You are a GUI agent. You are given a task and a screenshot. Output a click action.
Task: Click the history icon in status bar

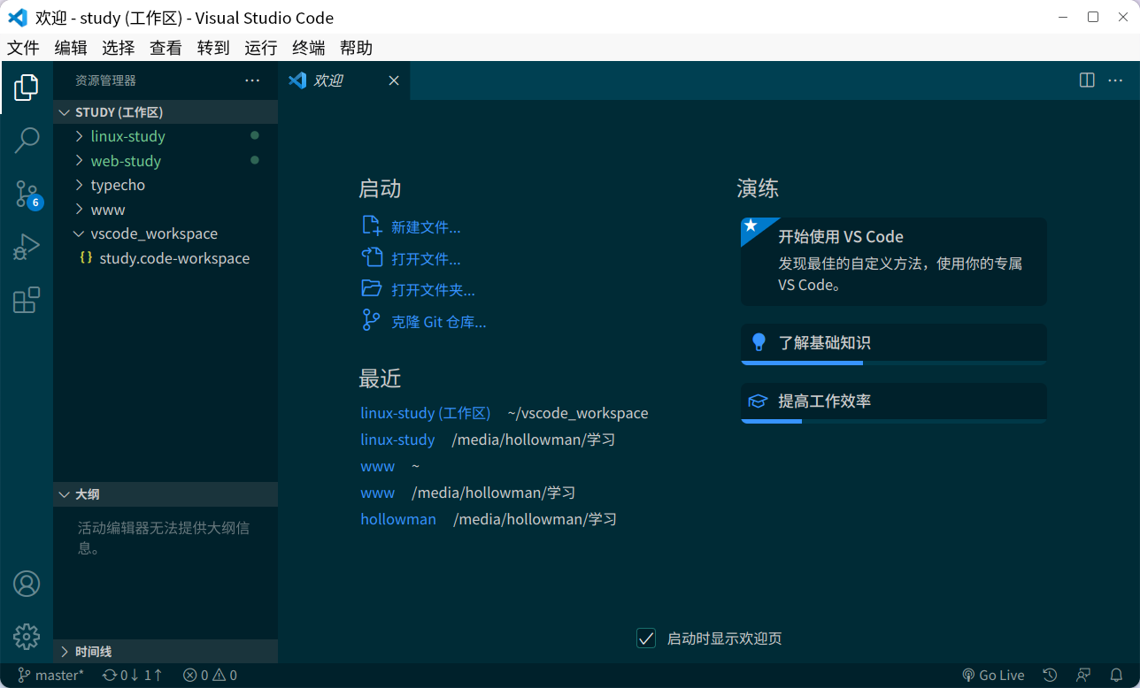pyautogui.click(x=1050, y=676)
